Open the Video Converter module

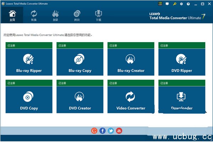pyautogui.click(x=131, y=99)
